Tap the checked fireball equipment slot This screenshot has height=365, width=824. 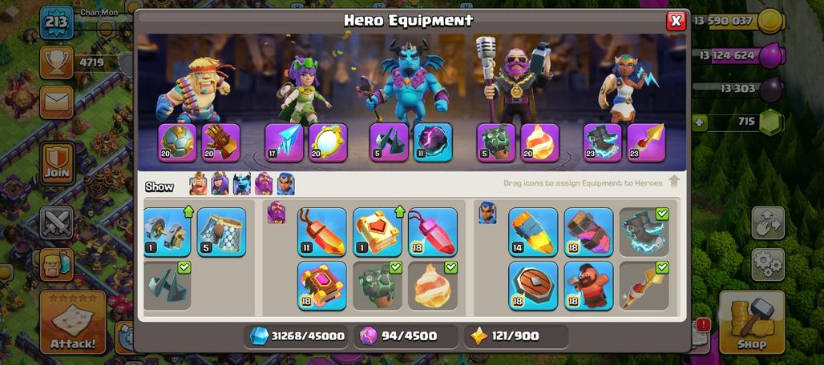coord(433,286)
